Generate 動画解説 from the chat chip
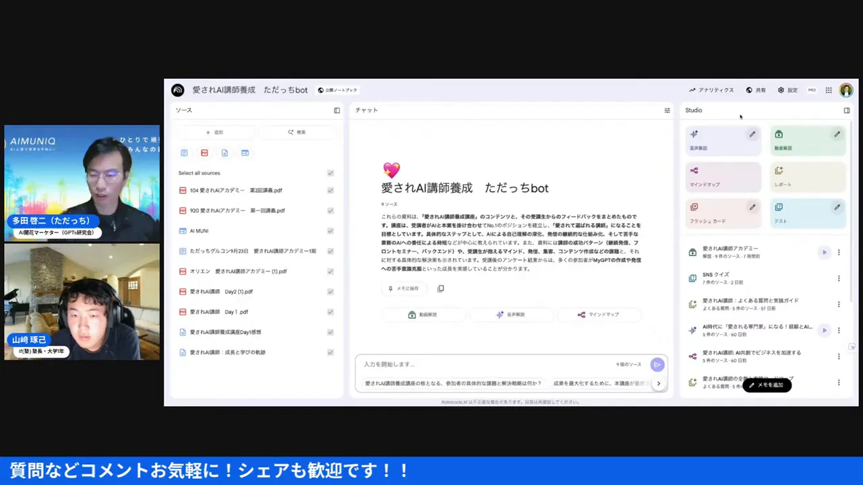Image resolution: width=863 pixels, height=485 pixels. point(423,315)
